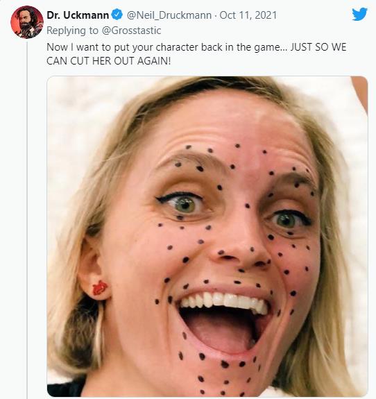Click the 'Replying to' label text
Image resolution: width=376 pixels, height=399 pixels.
pyautogui.click(x=73, y=31)
